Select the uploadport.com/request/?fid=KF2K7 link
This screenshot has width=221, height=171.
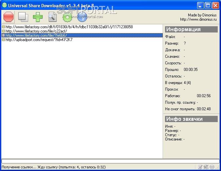point(82,40)
